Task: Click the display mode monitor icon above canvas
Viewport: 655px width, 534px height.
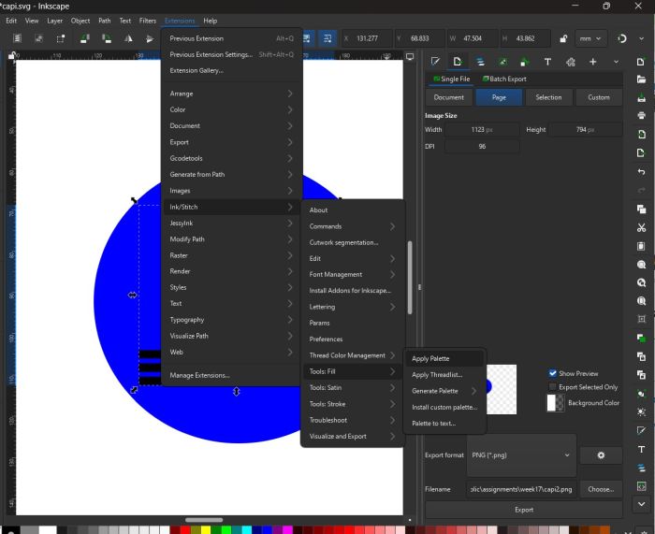Action: pos(410,57)
